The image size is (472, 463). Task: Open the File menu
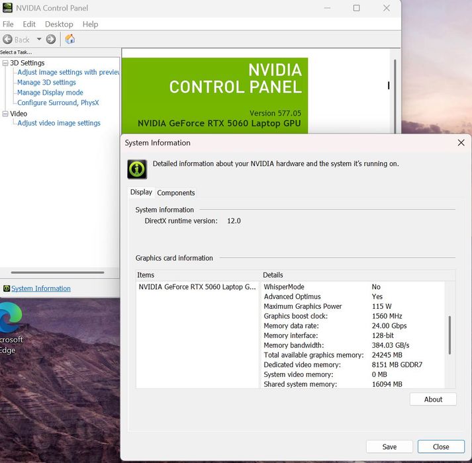8,24
